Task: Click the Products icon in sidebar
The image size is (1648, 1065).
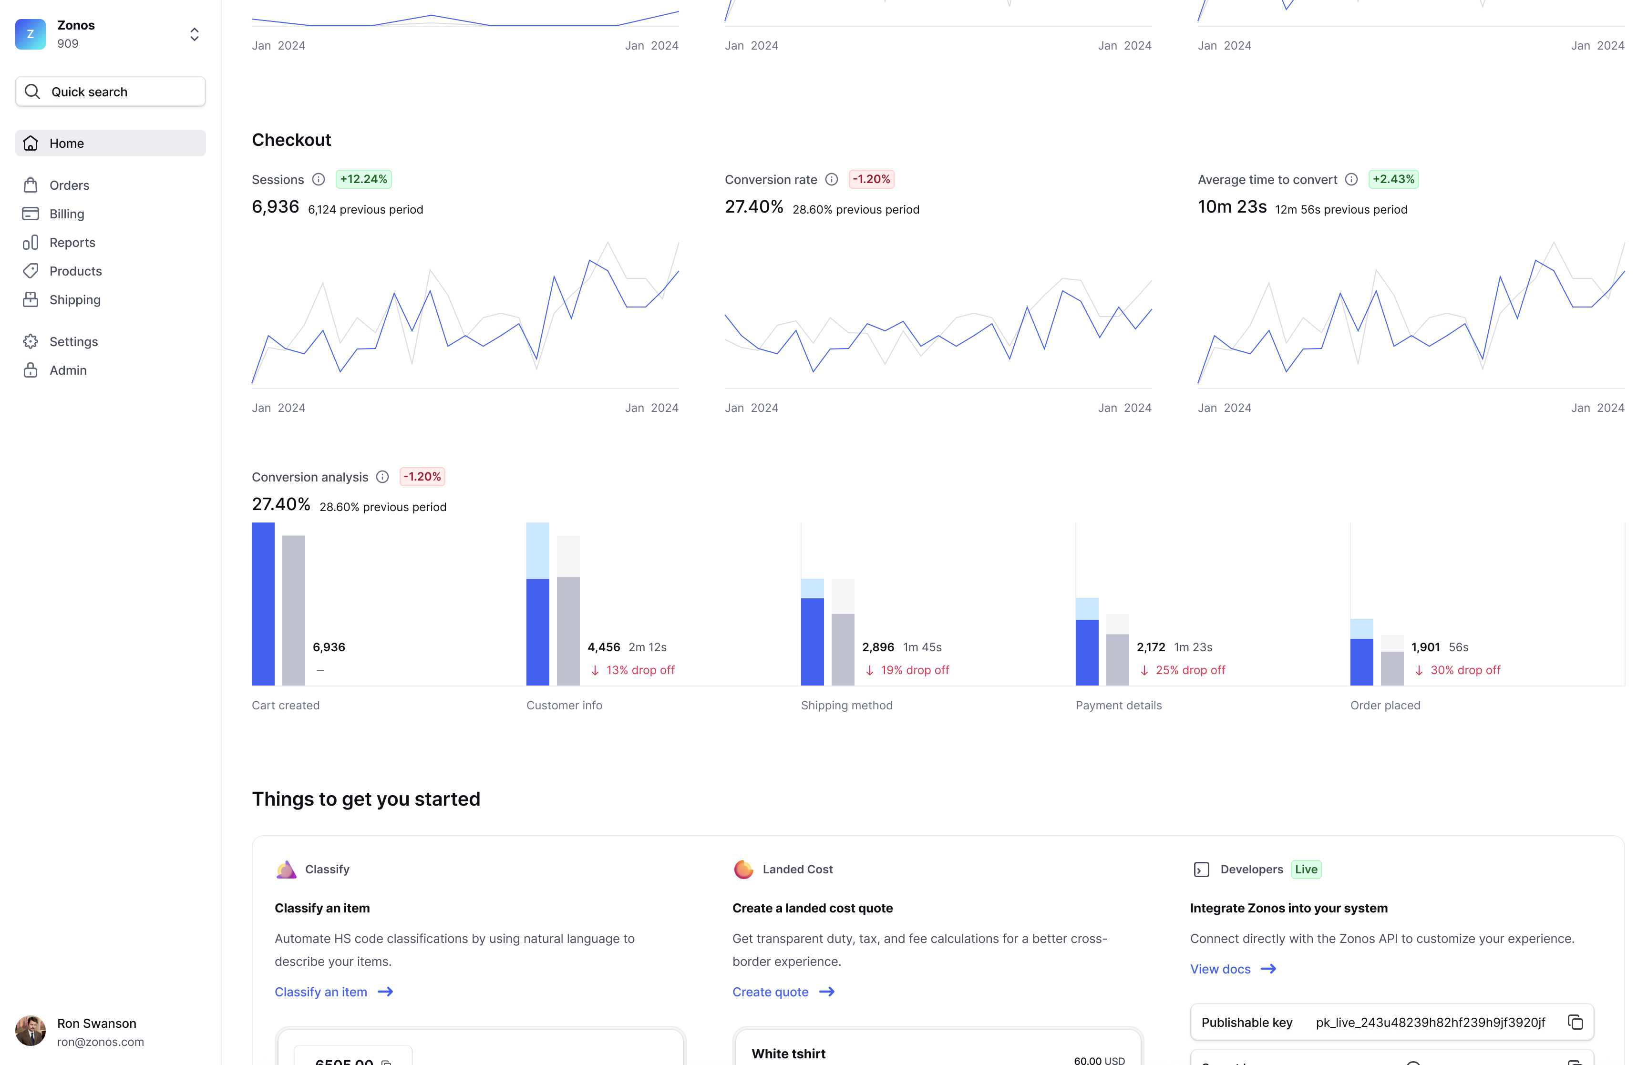Action: tap(32, 270)
